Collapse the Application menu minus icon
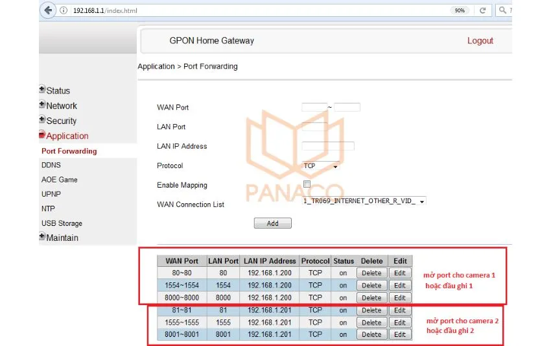This screenshot has width=551, height=346. [x=42, y=134]
